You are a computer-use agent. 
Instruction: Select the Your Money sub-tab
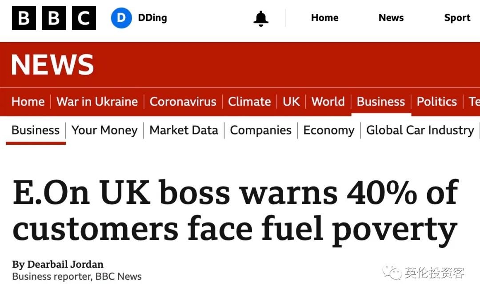[x=104, y=130]
